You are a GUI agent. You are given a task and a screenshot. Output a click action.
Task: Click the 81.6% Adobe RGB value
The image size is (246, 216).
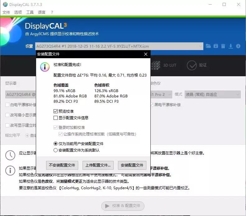[x=70, y=96]
